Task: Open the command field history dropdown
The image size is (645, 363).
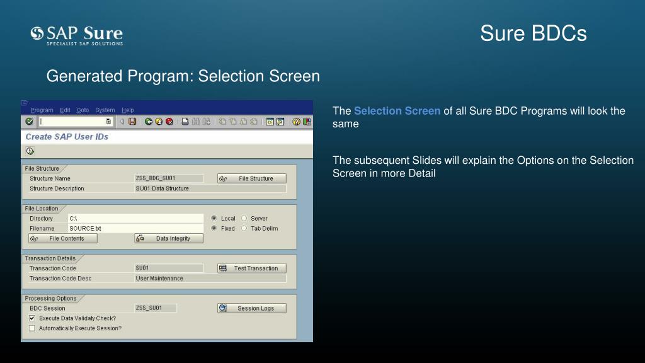Action: (x=108, y=122)
